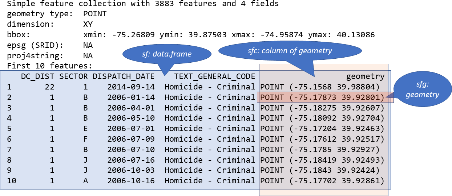Click sector value E in row 5
The image size is (452, 196).
pos(85,129)
